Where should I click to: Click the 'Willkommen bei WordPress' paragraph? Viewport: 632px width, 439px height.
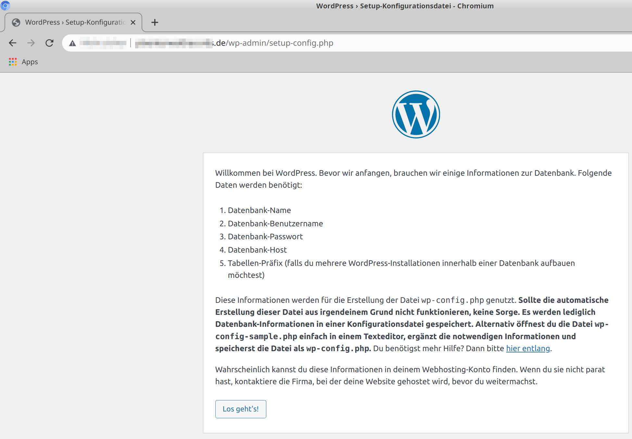[413, 179]
